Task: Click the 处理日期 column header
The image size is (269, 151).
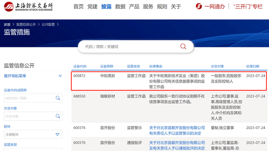Action: click(x=253, y=66)
